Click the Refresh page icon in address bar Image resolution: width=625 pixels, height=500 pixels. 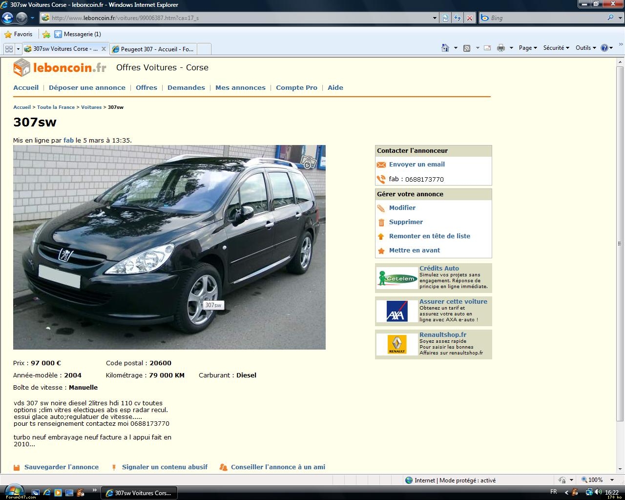[x=458, y=18]
